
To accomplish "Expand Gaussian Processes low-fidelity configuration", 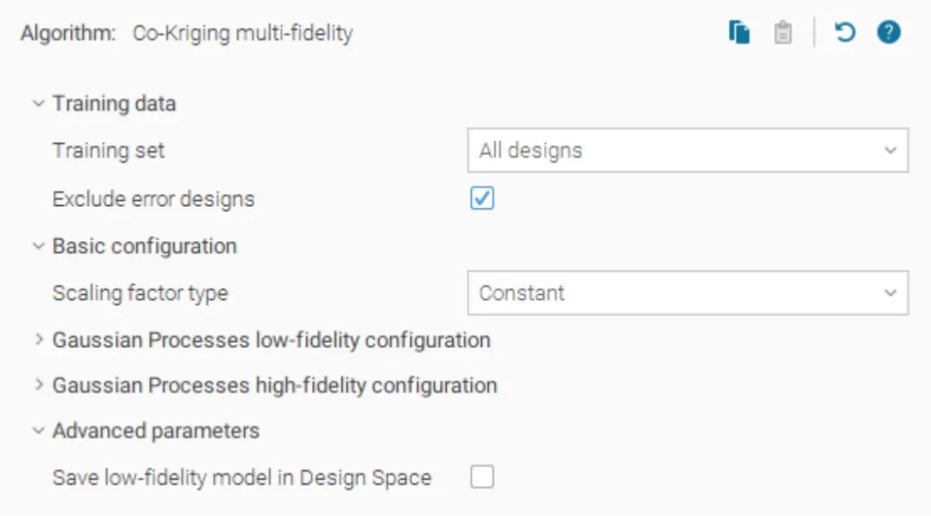I will (x=38, y=339).
